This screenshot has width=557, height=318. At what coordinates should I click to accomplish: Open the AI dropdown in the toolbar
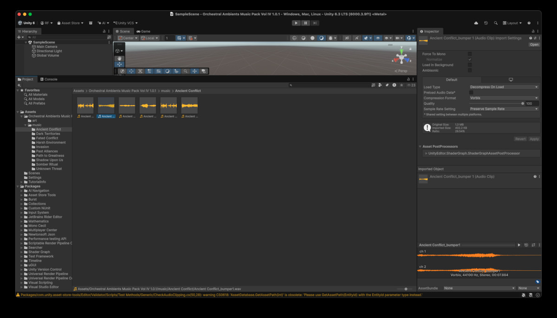click(103, 23)
